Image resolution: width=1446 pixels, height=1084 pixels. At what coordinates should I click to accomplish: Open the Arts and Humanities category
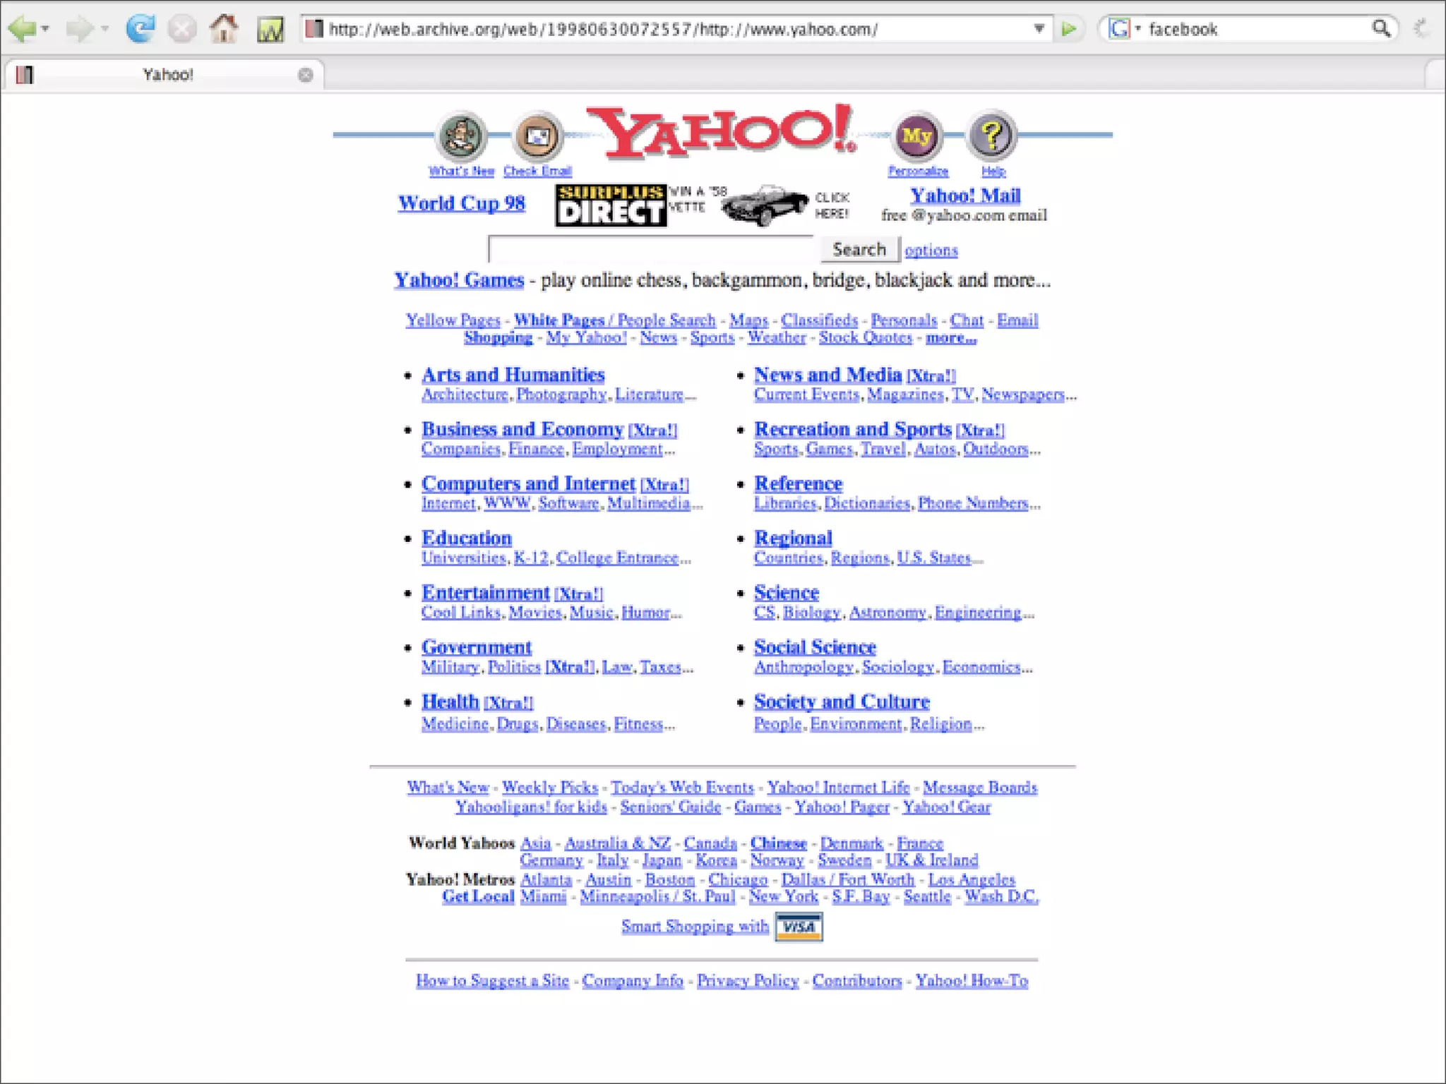coord(513,375)
